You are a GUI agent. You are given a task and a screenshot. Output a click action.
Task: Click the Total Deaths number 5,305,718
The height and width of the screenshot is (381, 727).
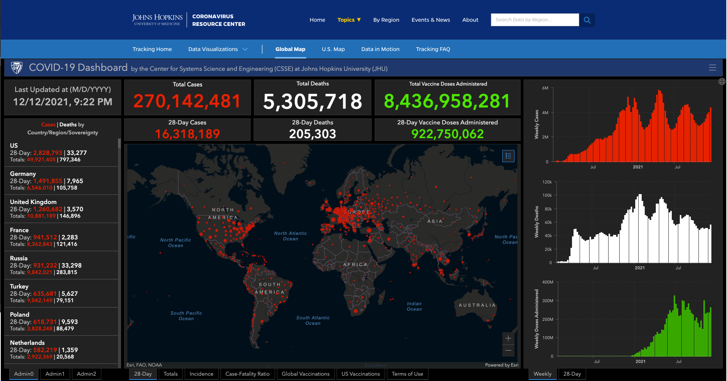pyautogui.click(x=313, y=101)
